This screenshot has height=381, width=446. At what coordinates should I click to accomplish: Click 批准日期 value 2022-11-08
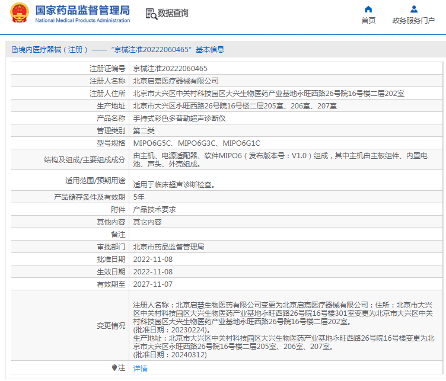pyautogui.click(x=153, y=260)
